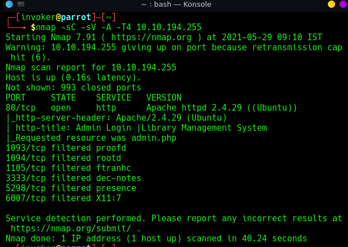This screenshot has height=247, width=348.
Task: Click the '~ : bash — Konsole' window title
Action: point(176,4)
